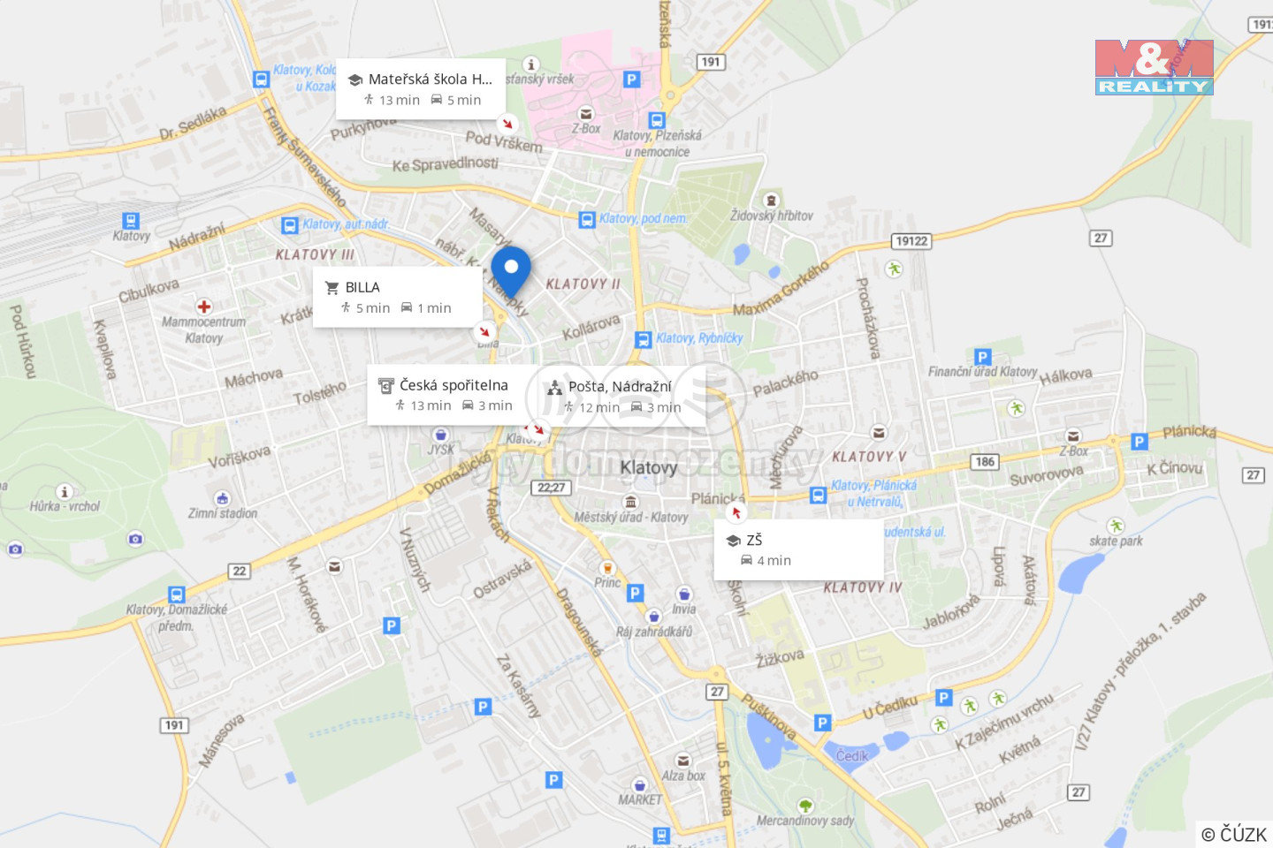Select the Městský úřad - Klatovy building icon
The image size is (1273, 848).
[630, 503]
